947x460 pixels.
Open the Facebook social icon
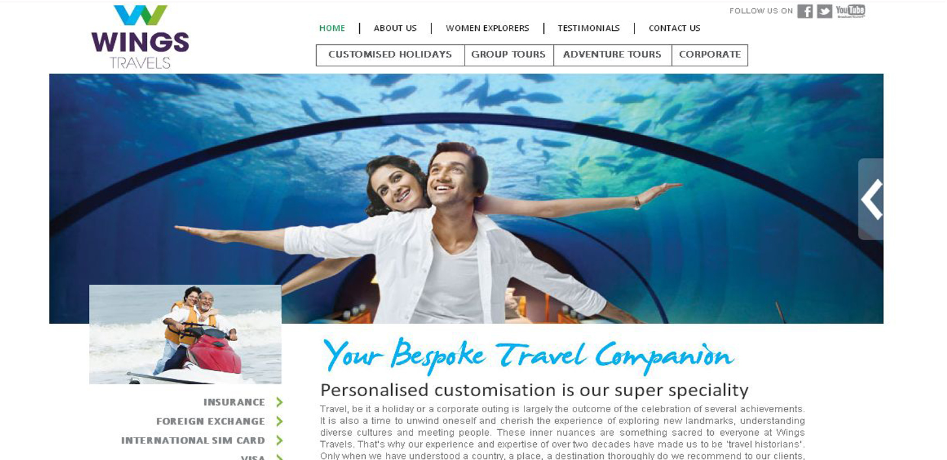coord(804,11)
